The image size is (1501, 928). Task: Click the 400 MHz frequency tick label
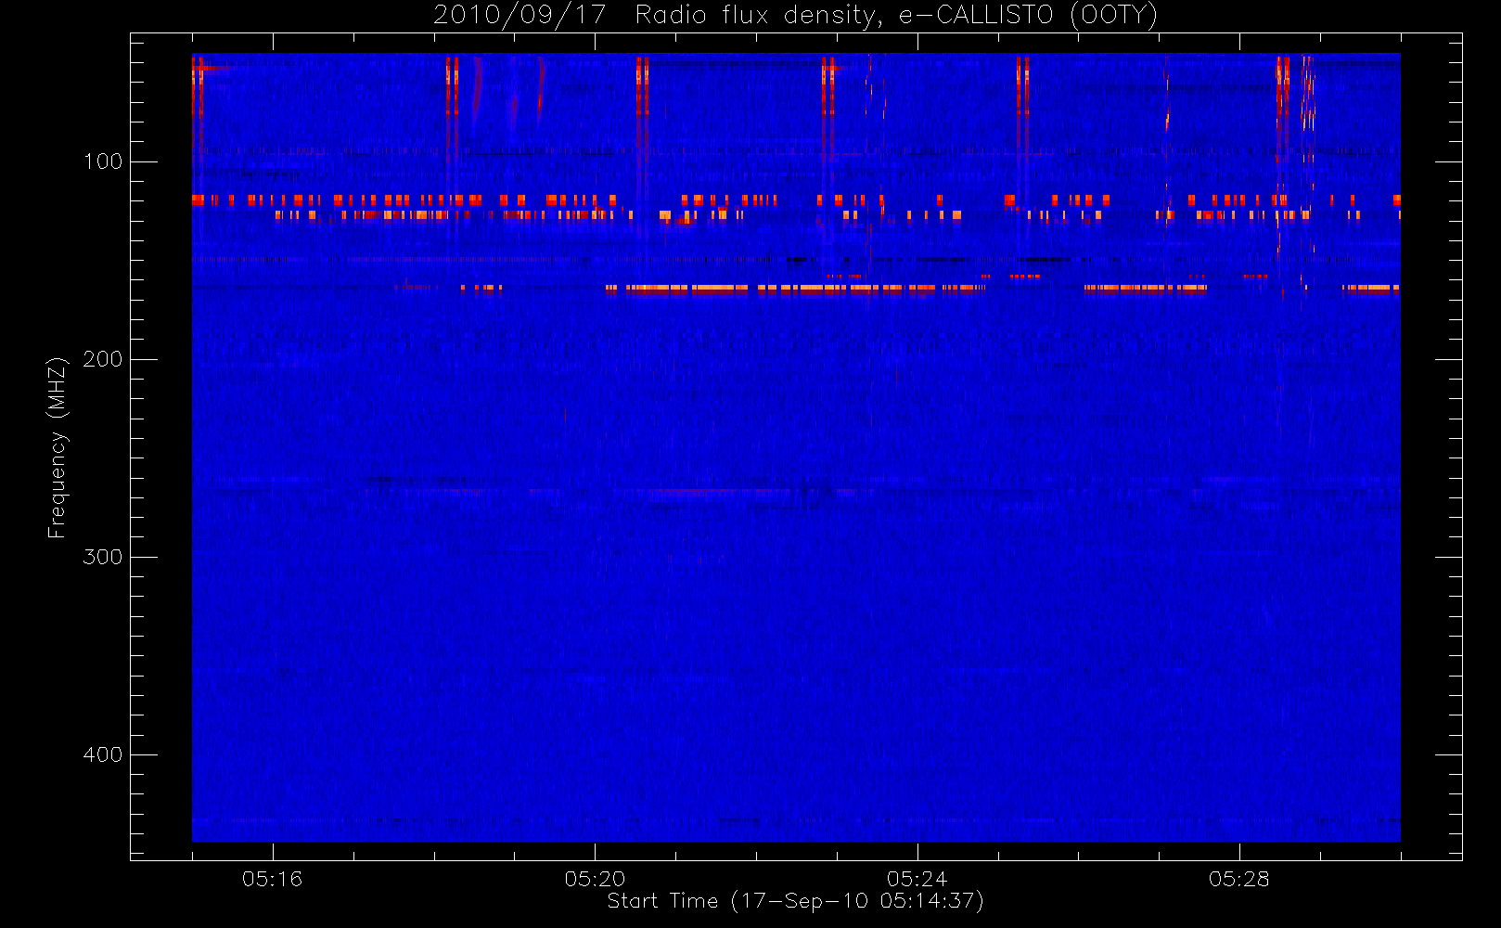102,754
